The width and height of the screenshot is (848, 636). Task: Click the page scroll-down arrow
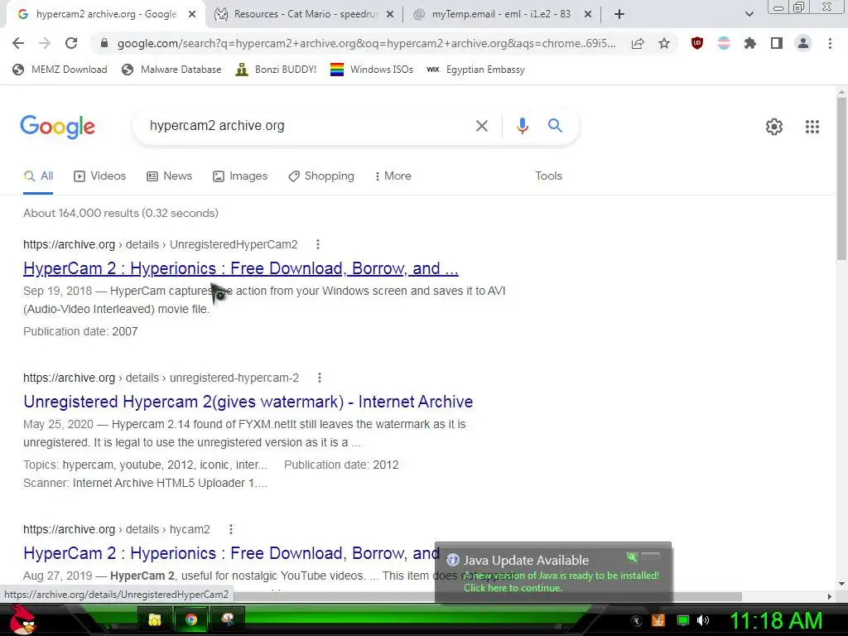tap(841, 584)
